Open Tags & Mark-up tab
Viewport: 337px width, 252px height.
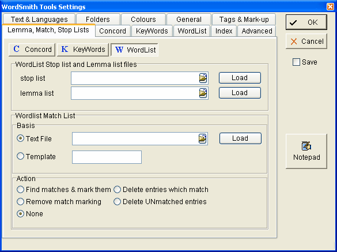(244, 20)
